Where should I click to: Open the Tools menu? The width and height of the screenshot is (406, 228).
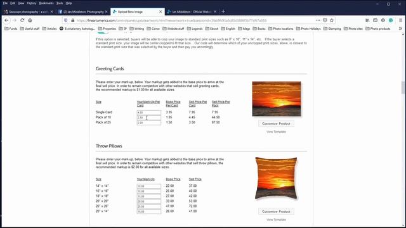(60, 3)
